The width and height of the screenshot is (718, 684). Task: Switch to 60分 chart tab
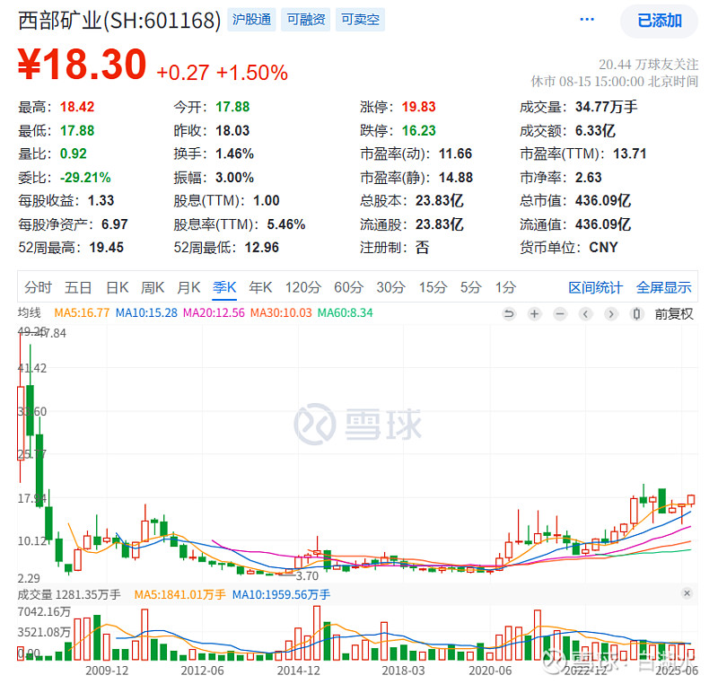[348, 287]
